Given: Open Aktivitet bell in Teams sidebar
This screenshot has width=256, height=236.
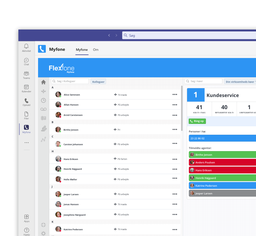Looking at the screenshot, I should coord(26,48).
